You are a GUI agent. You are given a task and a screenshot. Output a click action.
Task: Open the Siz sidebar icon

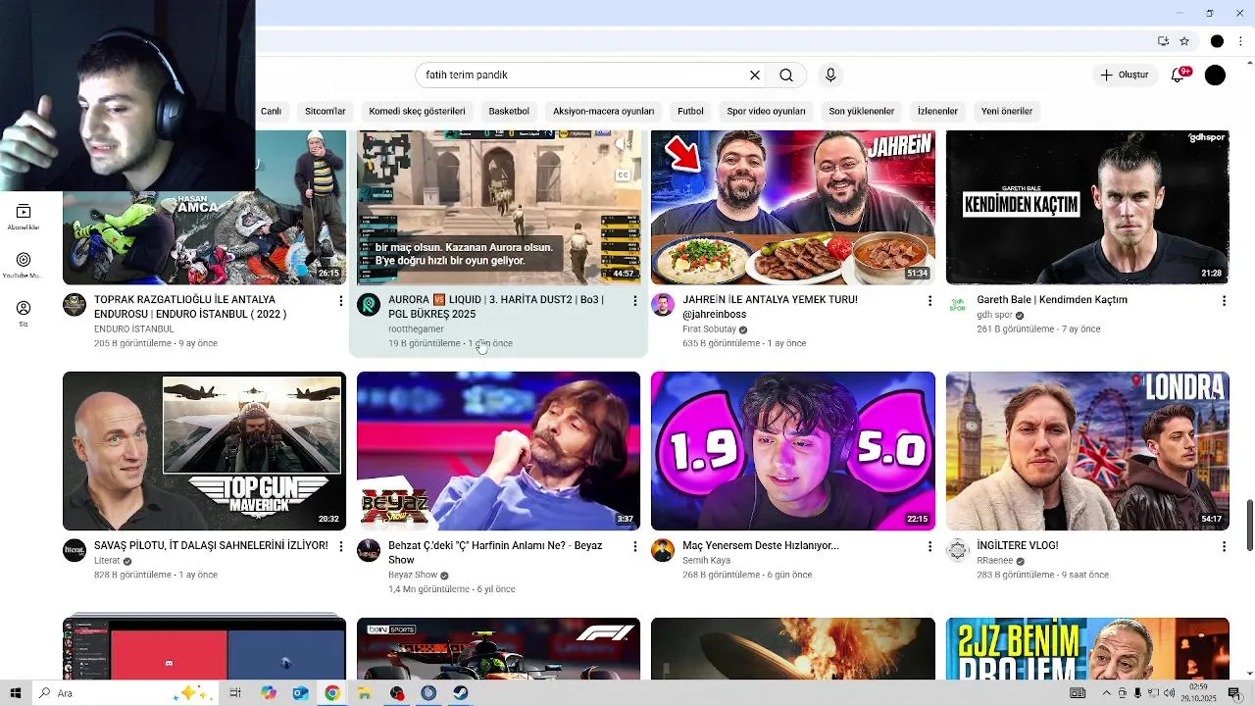click(x=24, y=314)
